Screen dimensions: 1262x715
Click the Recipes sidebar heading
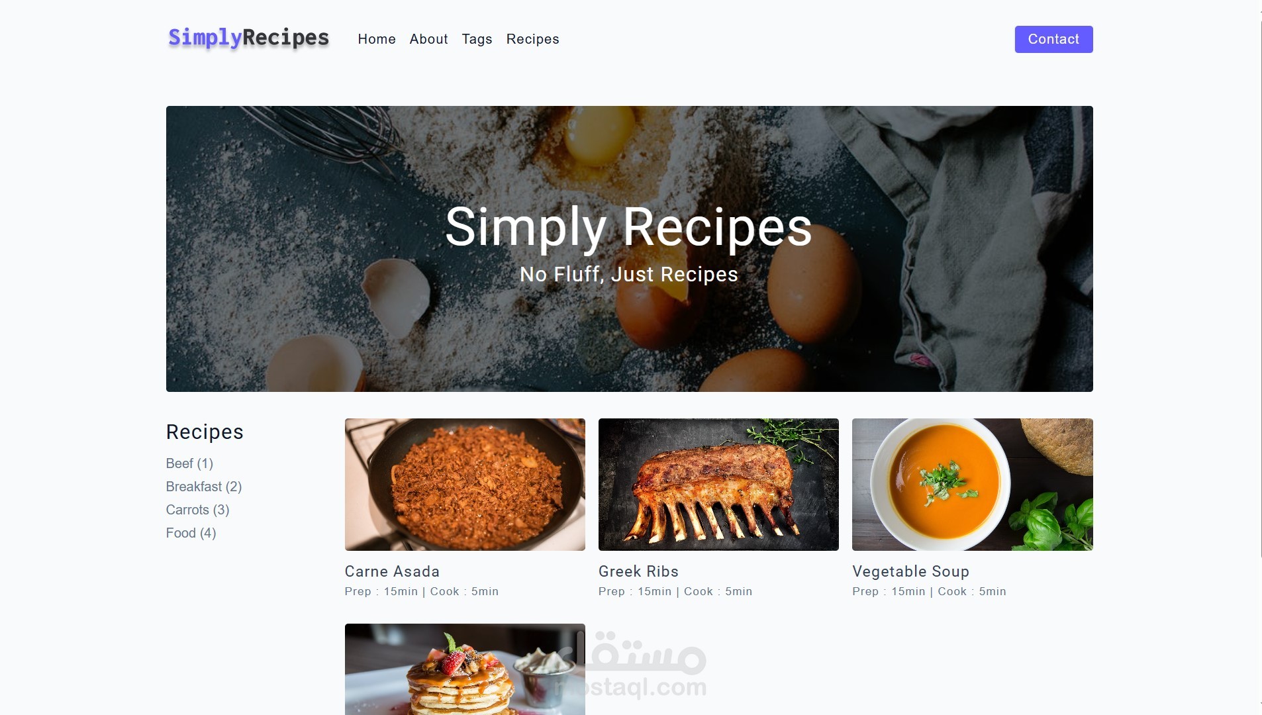pos(205,432)
